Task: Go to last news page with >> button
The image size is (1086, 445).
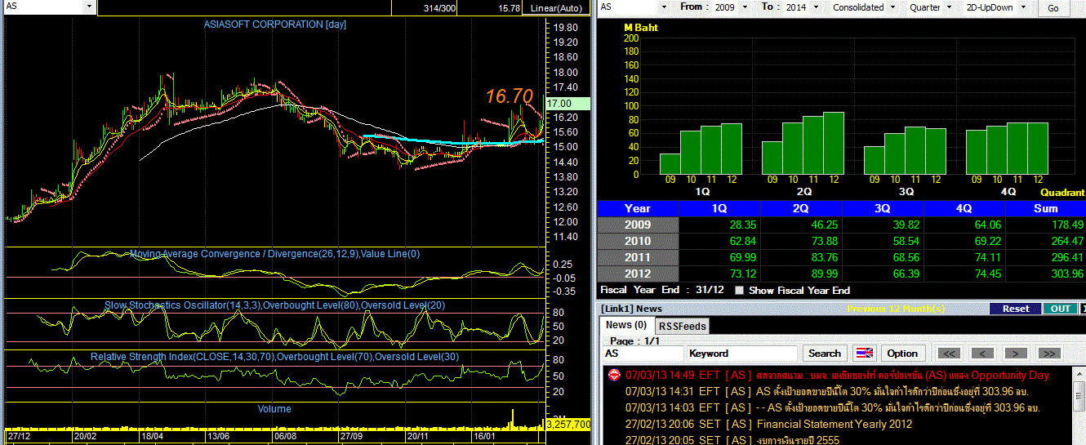Action: (x=1049, y=354)
